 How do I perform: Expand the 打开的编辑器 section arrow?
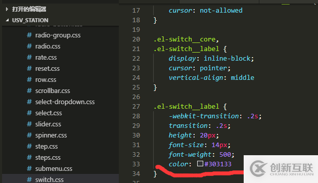[7, 9]
